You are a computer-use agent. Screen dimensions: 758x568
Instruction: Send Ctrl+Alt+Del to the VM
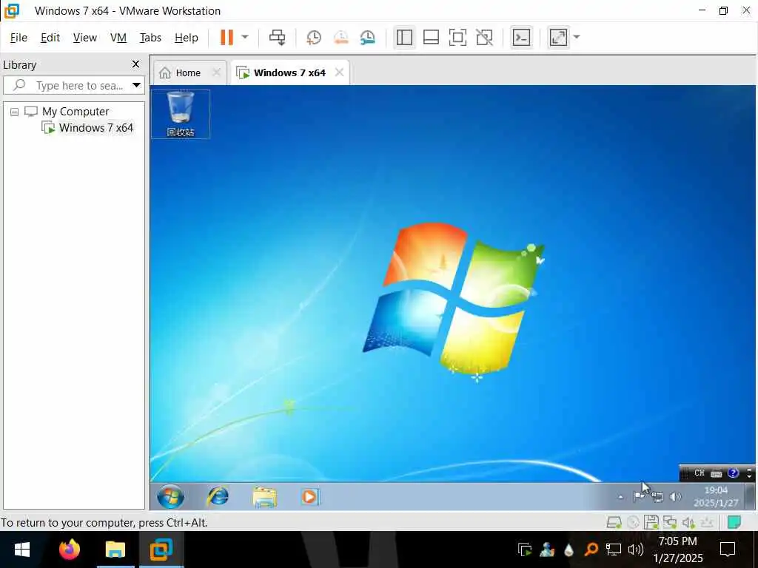[x=278, y=37]
